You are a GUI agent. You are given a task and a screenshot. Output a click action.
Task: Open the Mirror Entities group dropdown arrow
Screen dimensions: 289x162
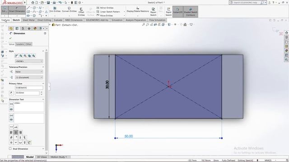[124, 12]
